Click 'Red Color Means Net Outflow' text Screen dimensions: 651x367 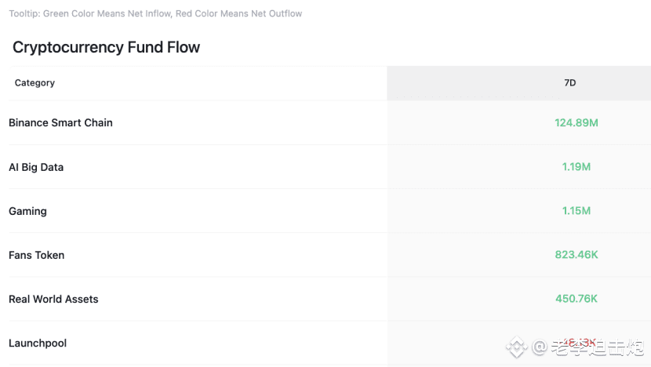pyautogui.click(x=238, y=13)
